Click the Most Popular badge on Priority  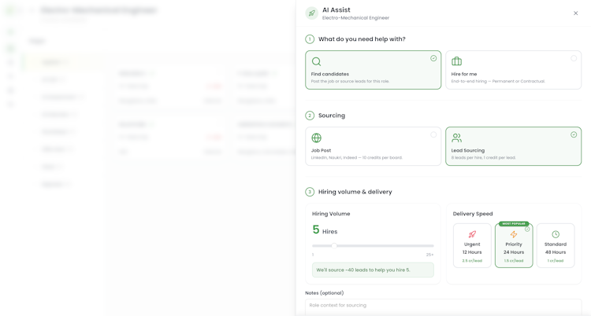tap(514, 223)
